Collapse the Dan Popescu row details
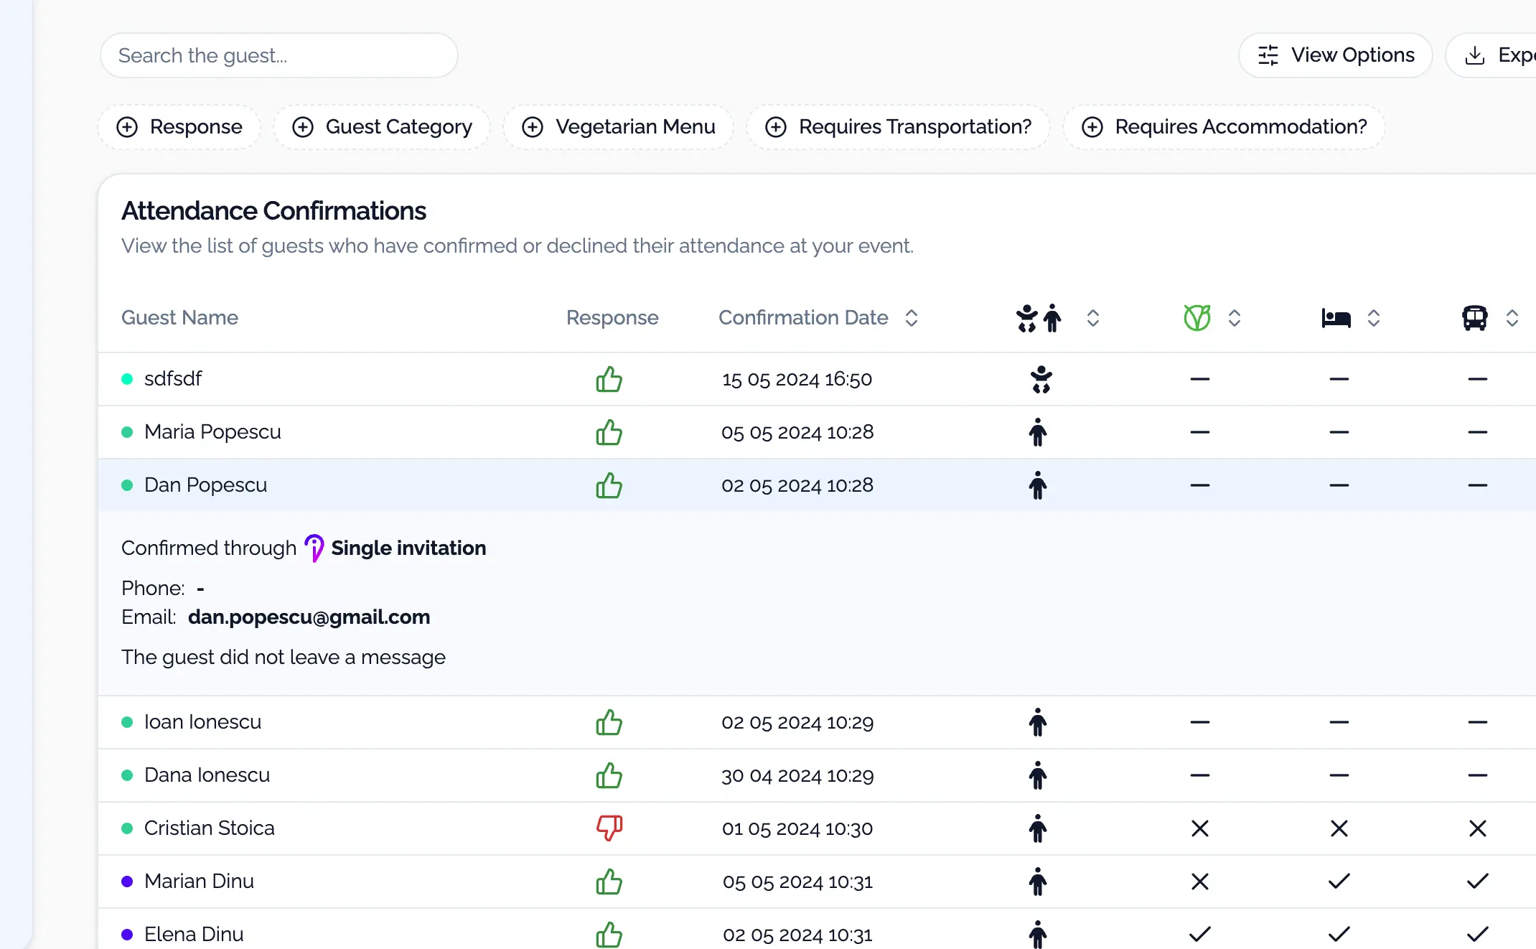Viewport: 1536px width, 949px height. click(x=817, y=485)
